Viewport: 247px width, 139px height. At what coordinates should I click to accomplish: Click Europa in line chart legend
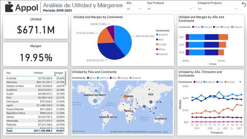point(230,82)
